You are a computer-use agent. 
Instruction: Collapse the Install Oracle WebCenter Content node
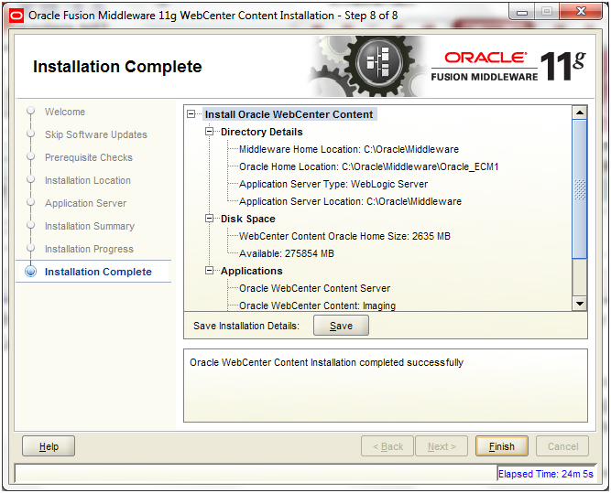click(191, 114)
